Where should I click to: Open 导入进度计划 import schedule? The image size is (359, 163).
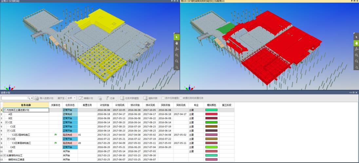(45, 98)
